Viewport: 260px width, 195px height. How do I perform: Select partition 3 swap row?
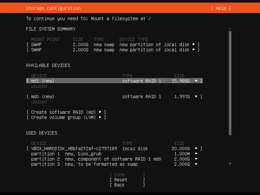pos(114,164)
